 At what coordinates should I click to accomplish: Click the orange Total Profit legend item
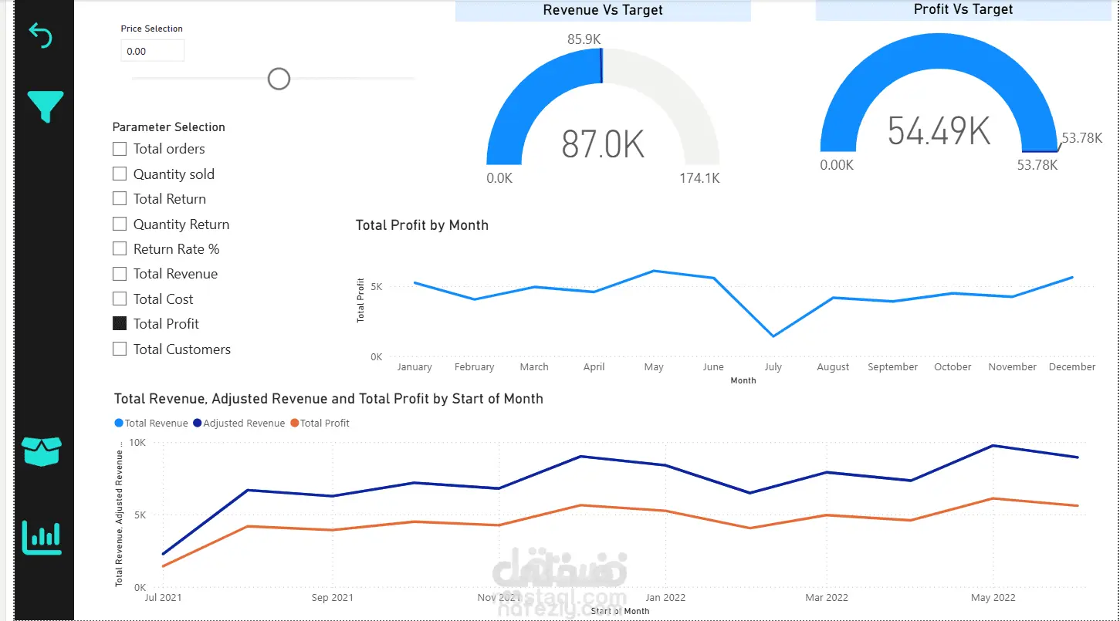(320, 423)
